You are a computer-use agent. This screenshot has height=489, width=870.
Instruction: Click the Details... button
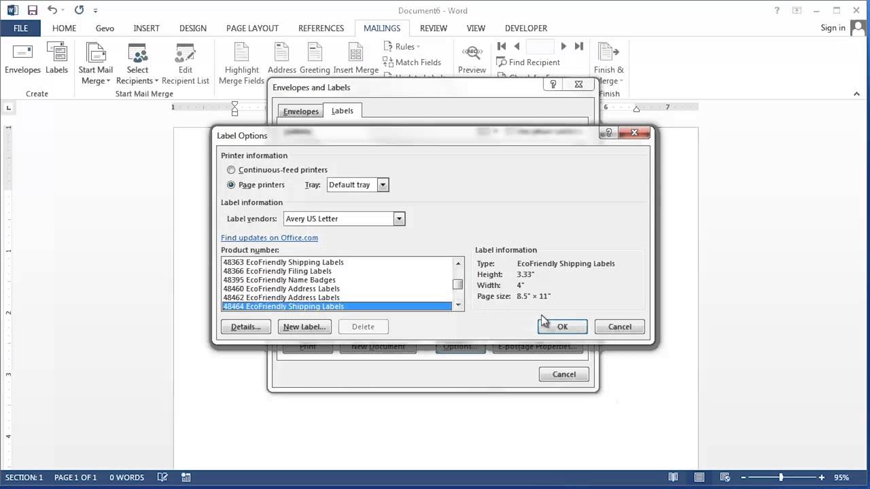(x=246, y=327)
